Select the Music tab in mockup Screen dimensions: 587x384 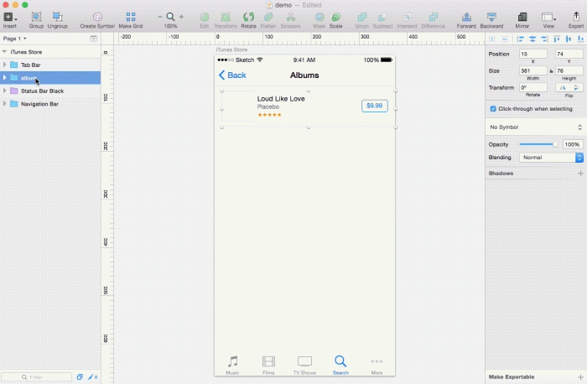tap(232, 366)
